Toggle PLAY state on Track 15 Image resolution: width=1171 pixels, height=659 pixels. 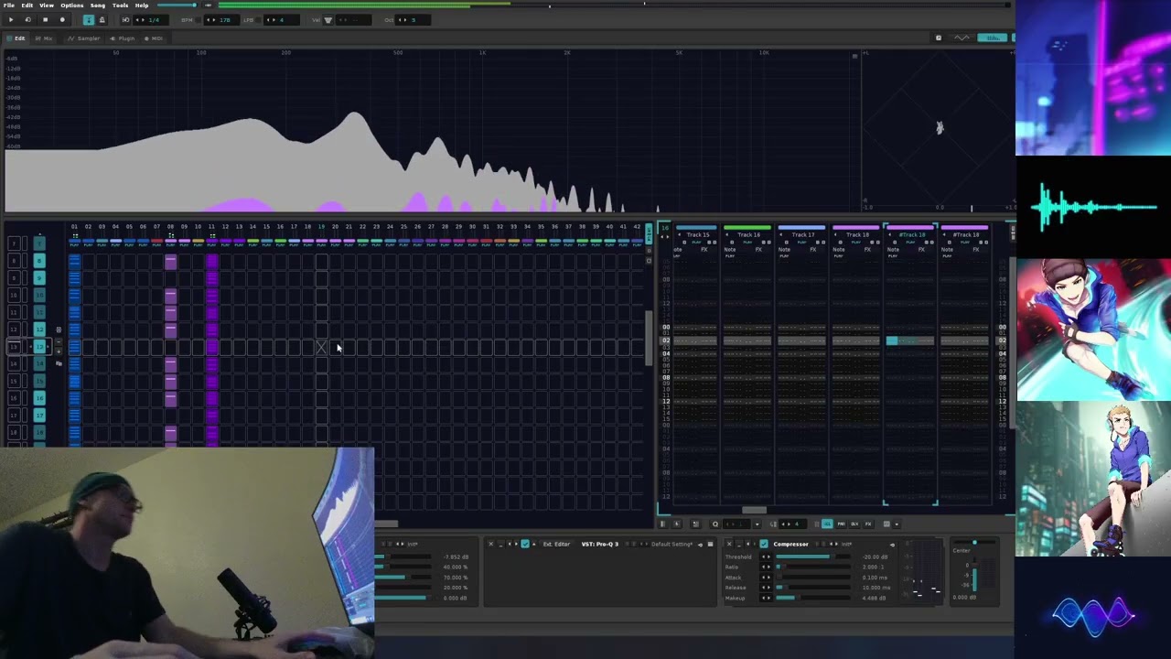click(x=695, y=243)
